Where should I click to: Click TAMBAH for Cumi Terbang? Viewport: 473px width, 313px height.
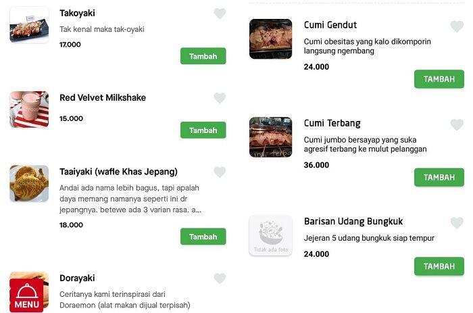(439, 177)
